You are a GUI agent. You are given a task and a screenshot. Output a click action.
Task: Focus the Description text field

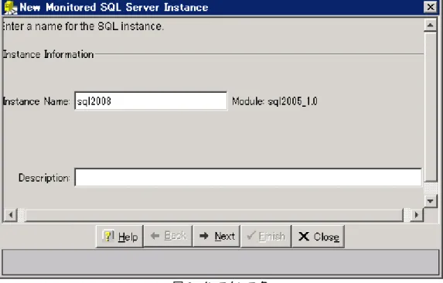click(x=248, y=177)
